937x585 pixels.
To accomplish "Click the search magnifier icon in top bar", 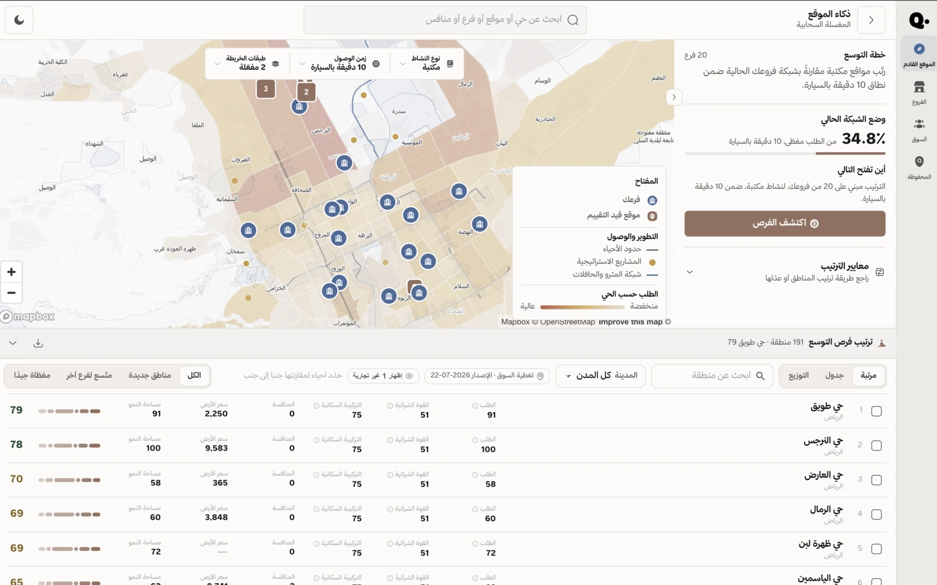I will point(573,20).
